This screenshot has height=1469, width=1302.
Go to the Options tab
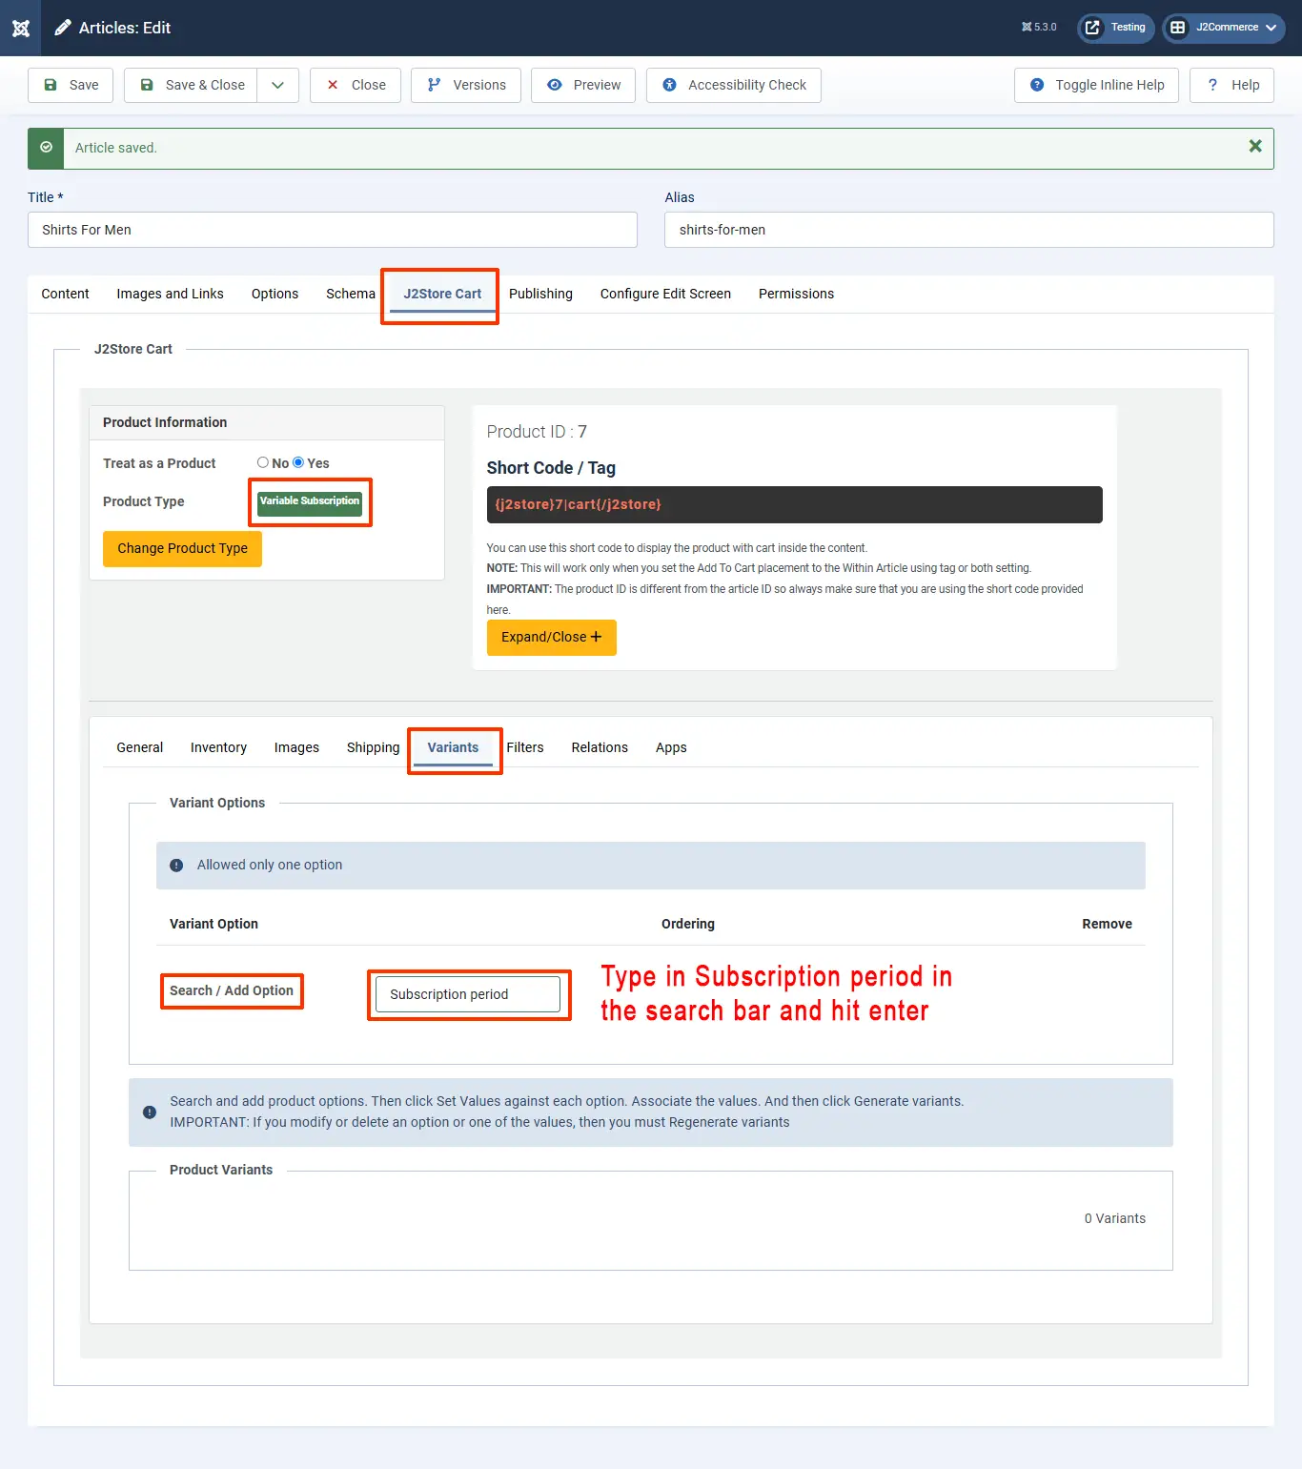pyautogui.click(x=275, y=294)
